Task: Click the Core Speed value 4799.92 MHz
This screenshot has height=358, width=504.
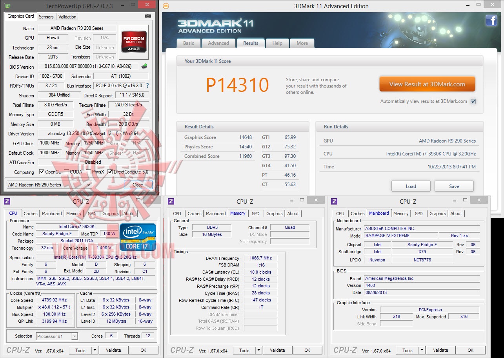Action: [x=55, y=300]
